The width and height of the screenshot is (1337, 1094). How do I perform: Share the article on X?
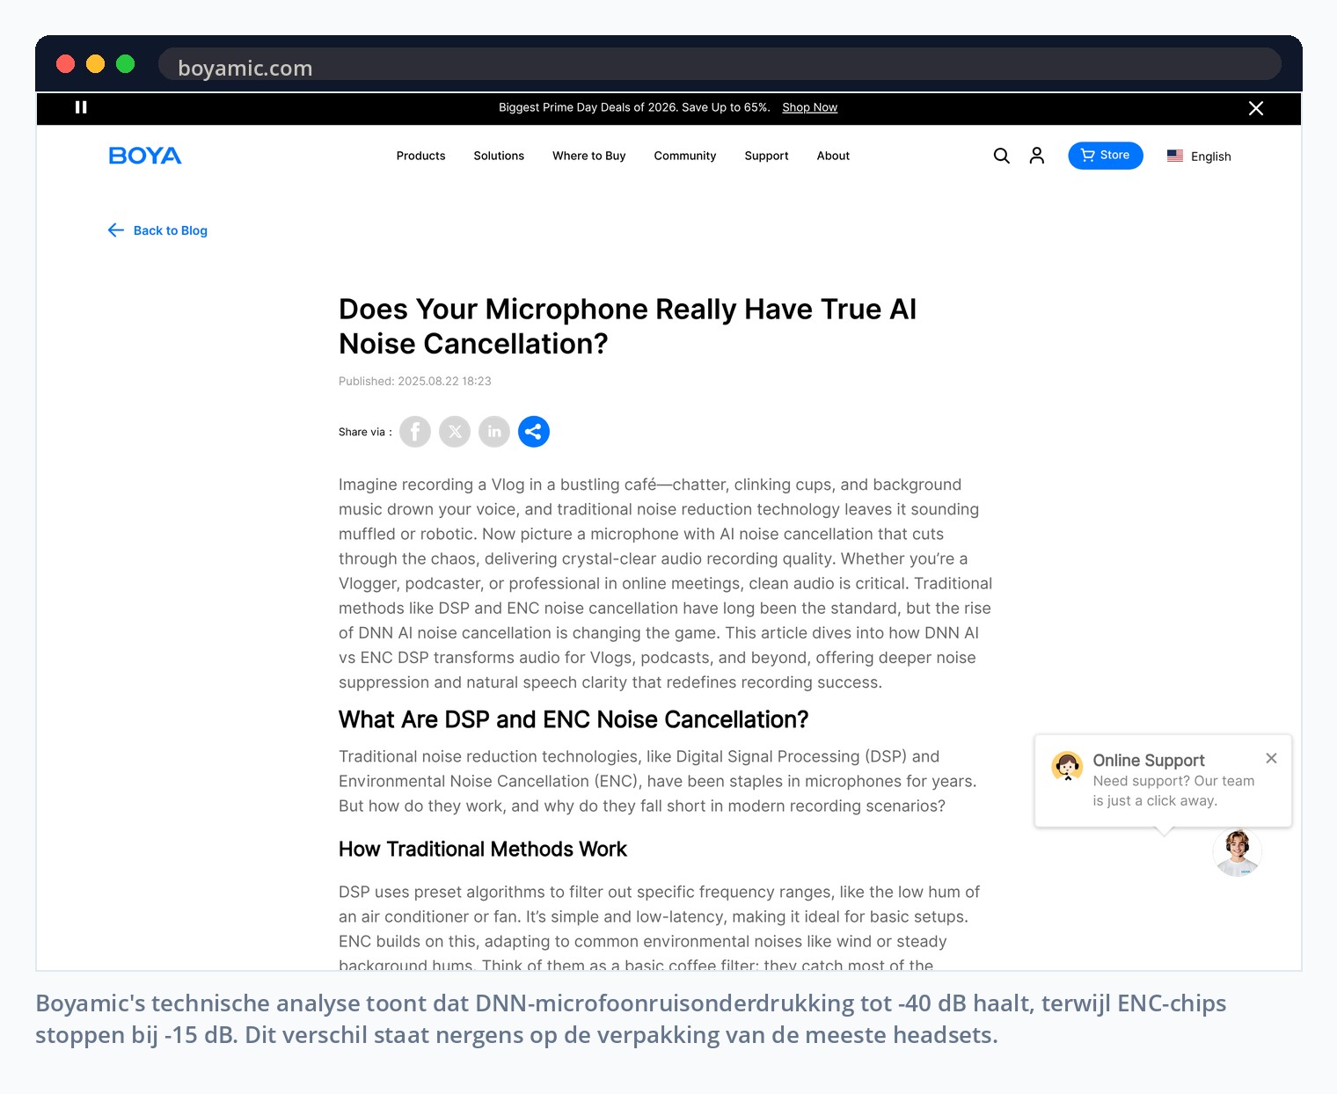click(x=455, y=432)
